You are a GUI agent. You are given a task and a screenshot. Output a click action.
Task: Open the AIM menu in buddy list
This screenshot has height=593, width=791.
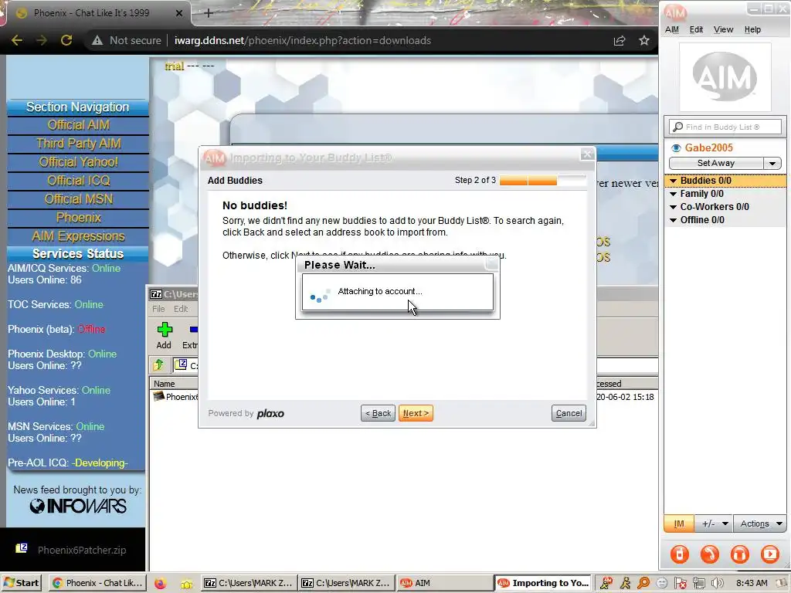click(x=672, y=30)
